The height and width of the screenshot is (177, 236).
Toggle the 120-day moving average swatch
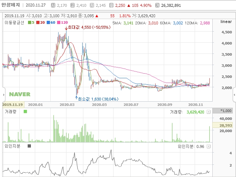pyautogui.click(x=59, y=23)
